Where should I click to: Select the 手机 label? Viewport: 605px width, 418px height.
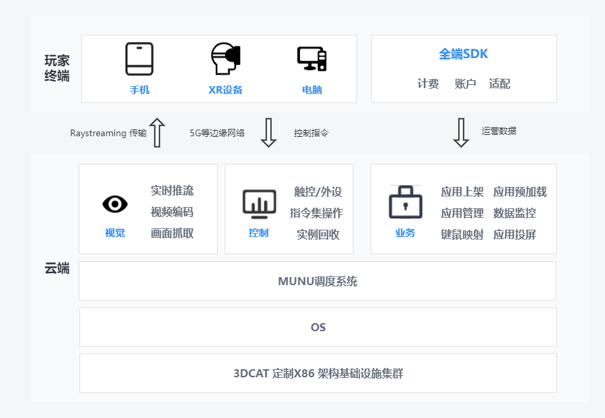click(140, 90)
